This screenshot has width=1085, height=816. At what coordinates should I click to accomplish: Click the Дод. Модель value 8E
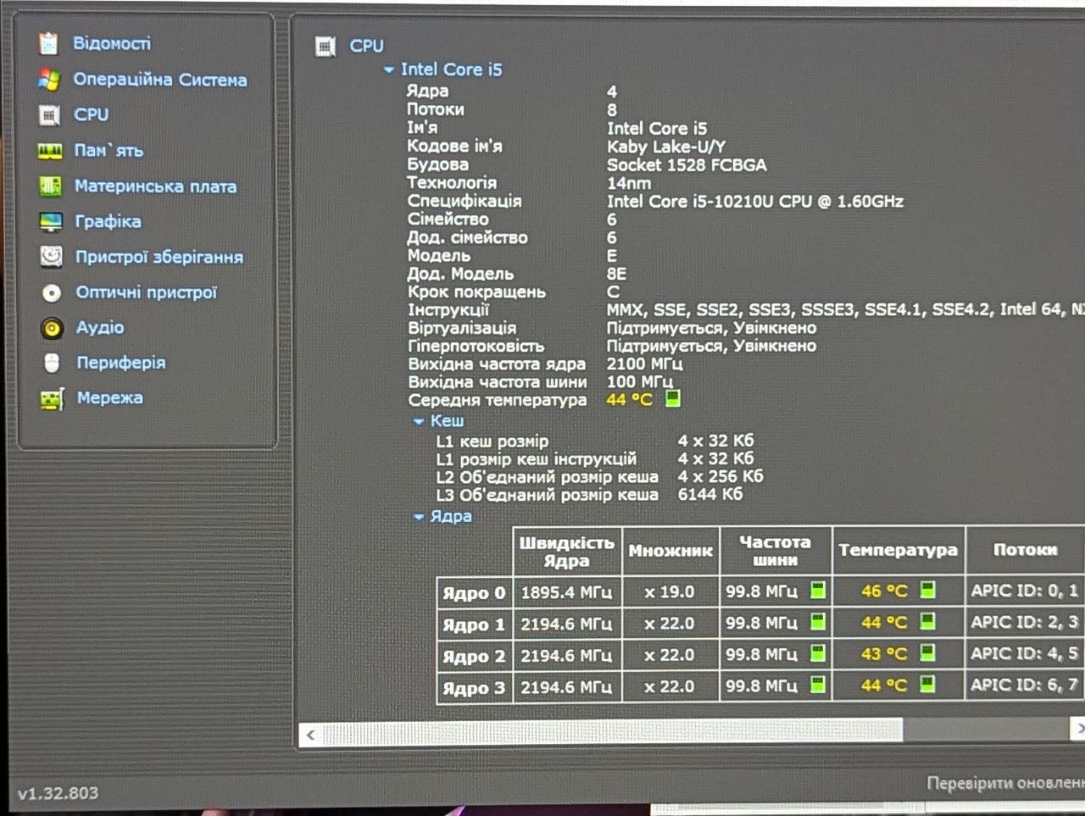[617, 275]
